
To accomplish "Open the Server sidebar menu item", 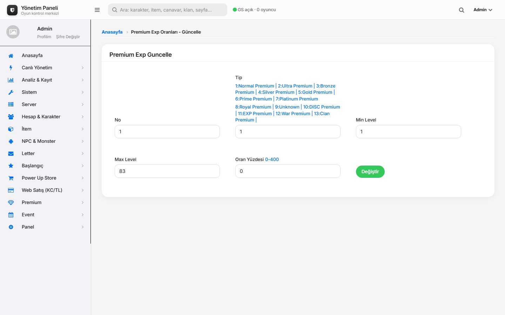I will [x=45, y=105].
